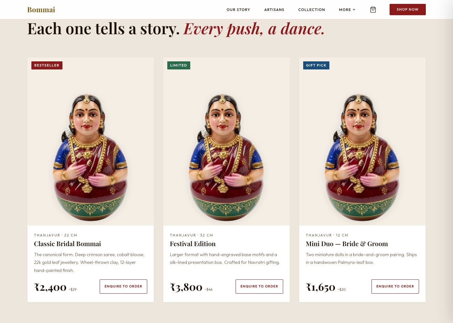Image resolution: width=453 pixels, height=323 pixels.
Task: Click the Thanjavur · 32 cm label
Action: (192, 235)
